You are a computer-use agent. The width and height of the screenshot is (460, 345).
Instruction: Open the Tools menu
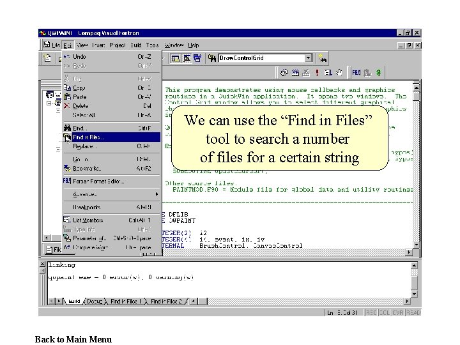tap(153, 45)
